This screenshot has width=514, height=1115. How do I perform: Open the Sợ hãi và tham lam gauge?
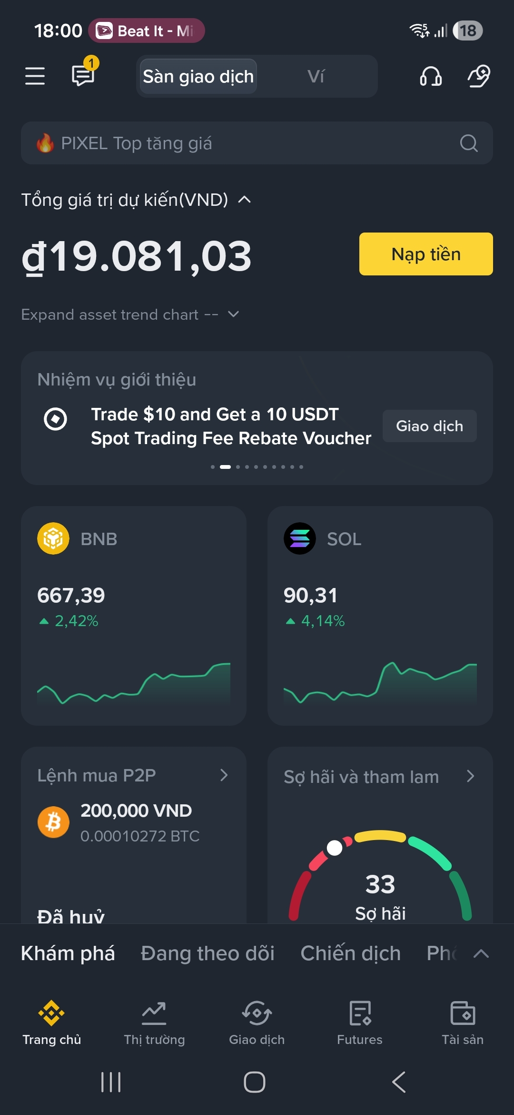380,835
